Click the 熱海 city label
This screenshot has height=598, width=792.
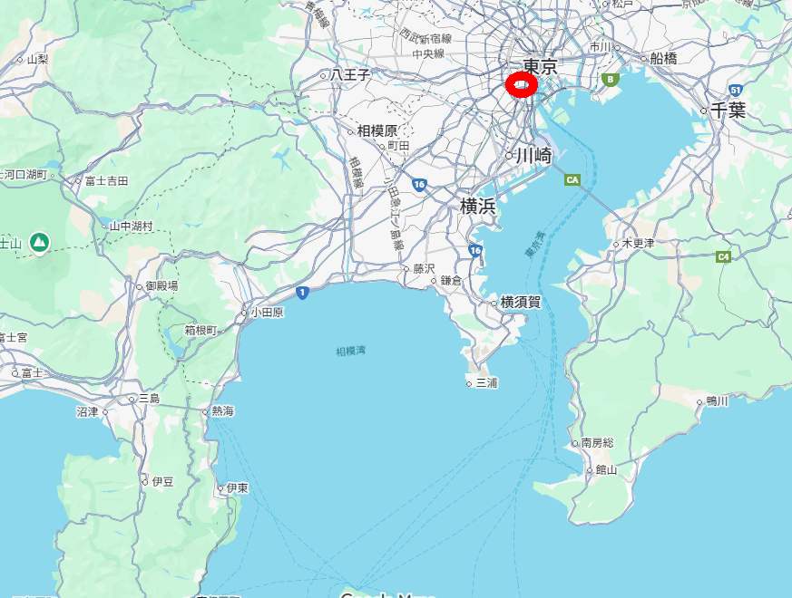coord(222,411)
